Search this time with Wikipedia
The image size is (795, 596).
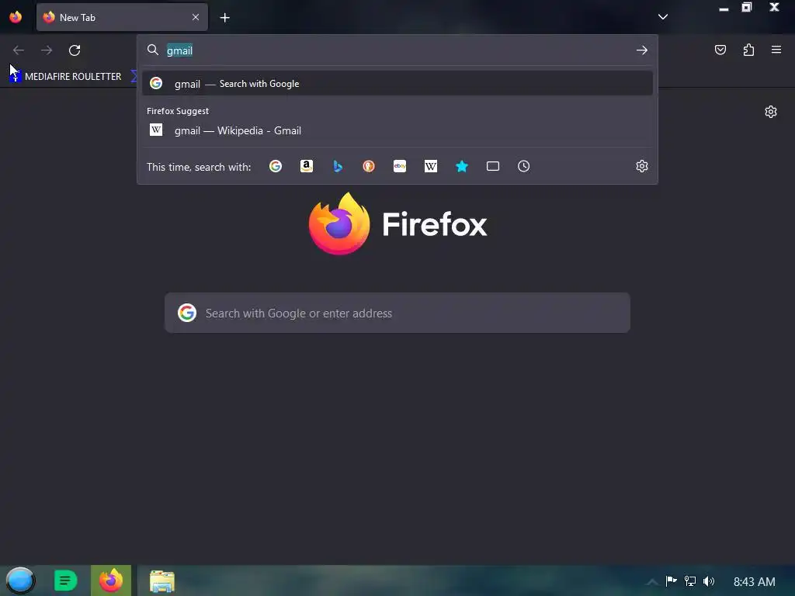coord(430,166)
